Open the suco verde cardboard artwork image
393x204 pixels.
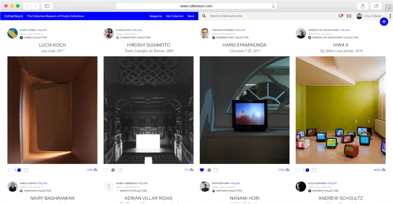click(52, 110)
